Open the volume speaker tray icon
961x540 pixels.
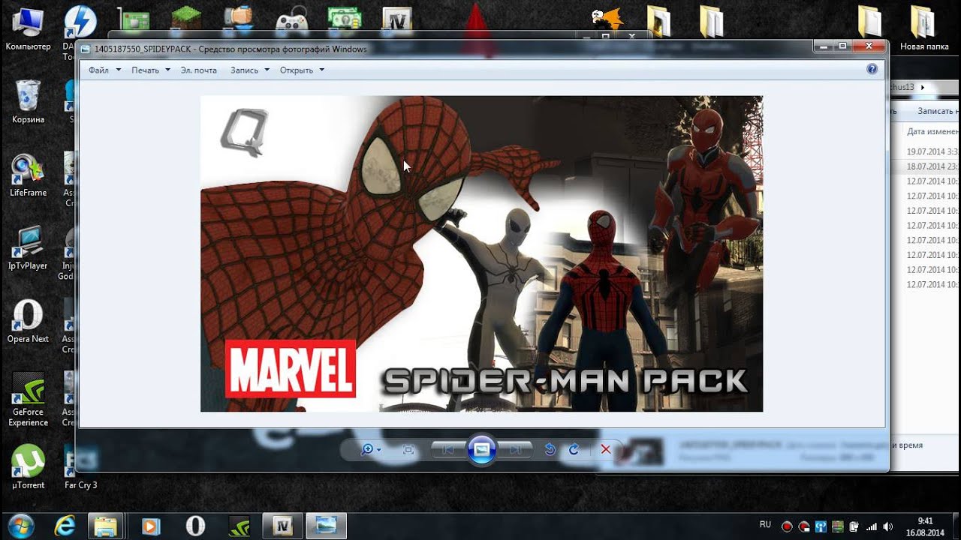click(888, 526)
